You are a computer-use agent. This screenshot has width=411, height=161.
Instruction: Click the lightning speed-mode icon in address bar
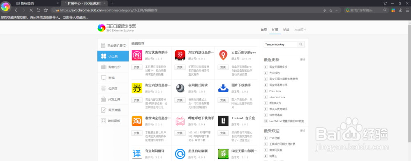coord(325,10)
